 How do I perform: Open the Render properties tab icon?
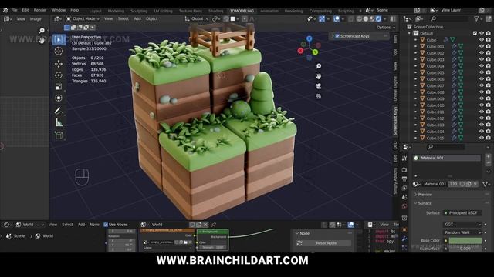tap(404, 170)
